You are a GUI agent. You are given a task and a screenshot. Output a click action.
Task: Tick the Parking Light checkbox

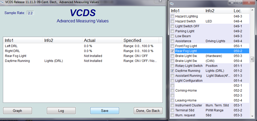[x=172, y=31]
